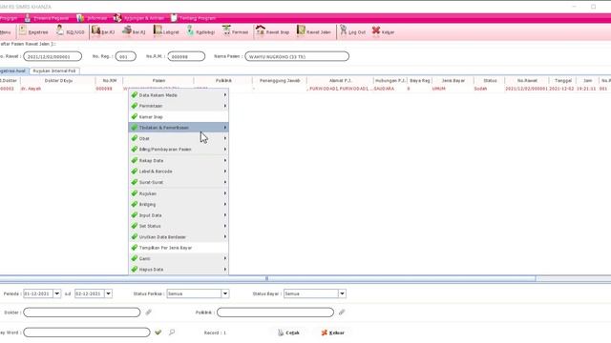Open the Set Status submenu
611x343 pixels.
pyautogui.click(x=179, y=226)
